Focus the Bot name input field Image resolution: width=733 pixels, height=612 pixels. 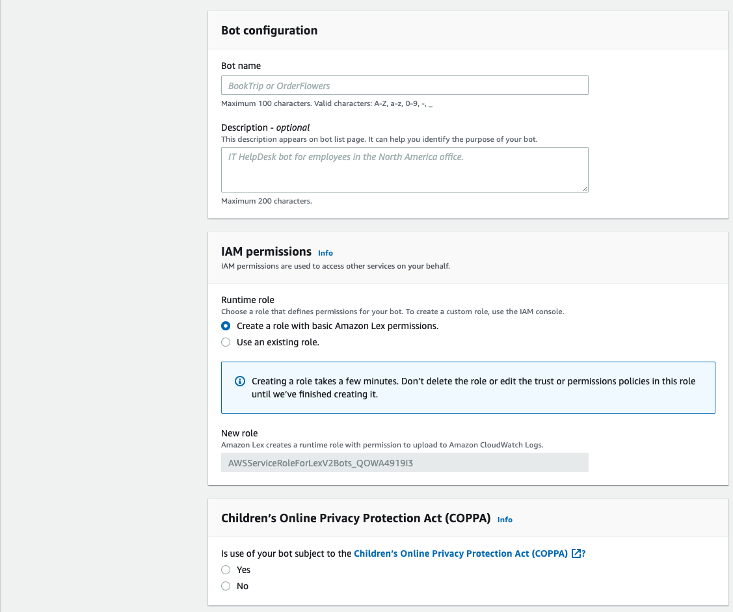point(405,86)
